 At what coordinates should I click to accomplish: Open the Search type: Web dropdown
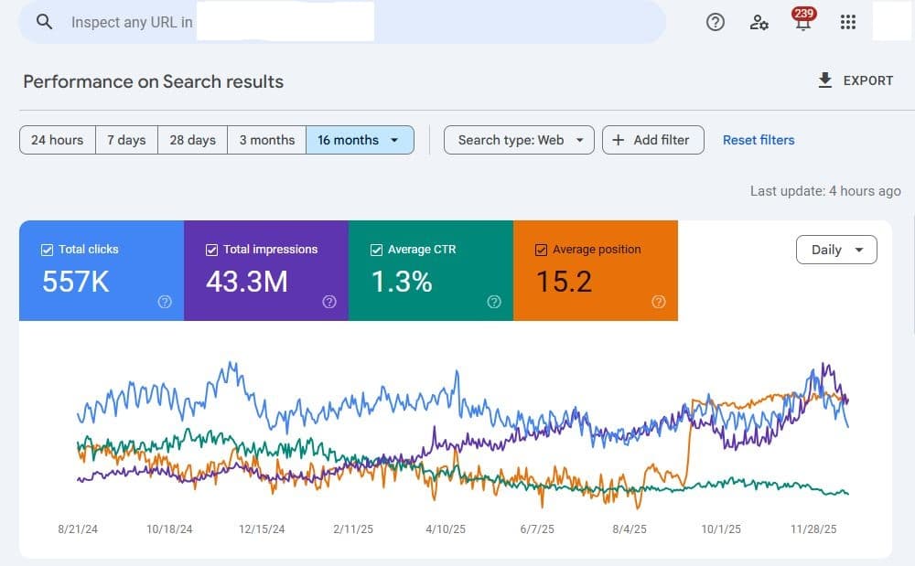519,140
